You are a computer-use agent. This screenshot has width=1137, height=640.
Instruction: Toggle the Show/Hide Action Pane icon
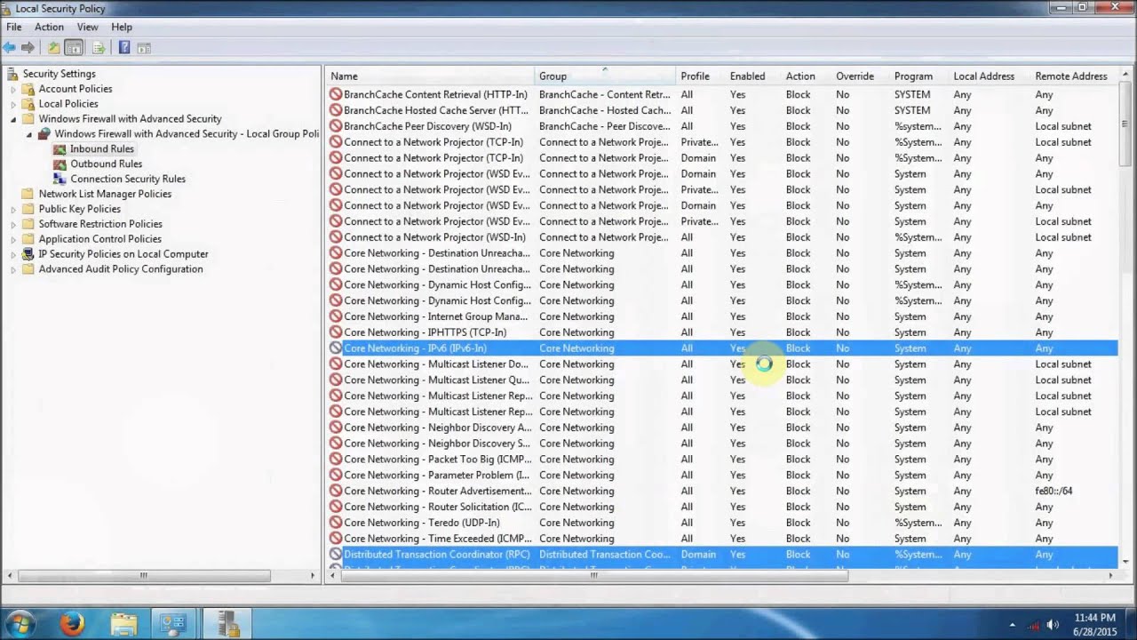pos(144,47)
